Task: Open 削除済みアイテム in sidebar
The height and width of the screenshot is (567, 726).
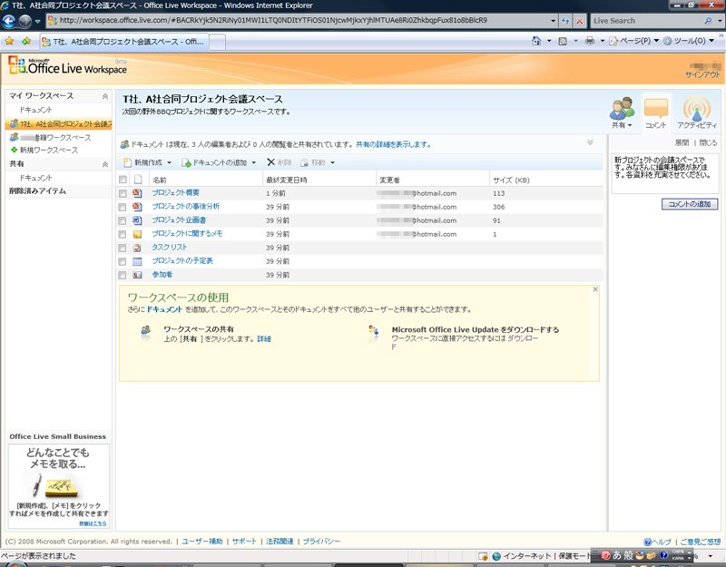Action: [x=37, y=191]
